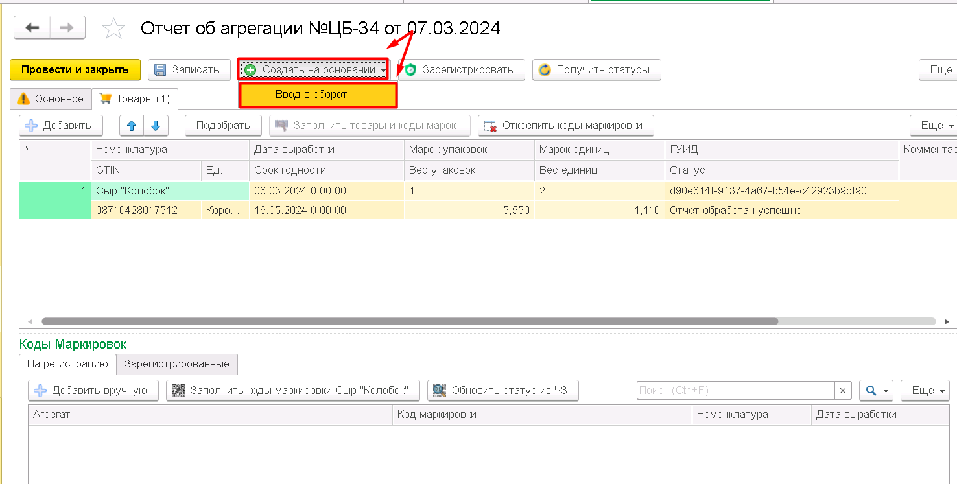Open Еще menu in marking codes panel
Screen dimensions: 957x484
[x=925, y=390]
